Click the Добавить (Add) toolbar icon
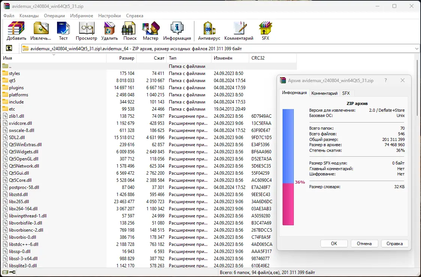421x277 pixels. coord(17,28)
